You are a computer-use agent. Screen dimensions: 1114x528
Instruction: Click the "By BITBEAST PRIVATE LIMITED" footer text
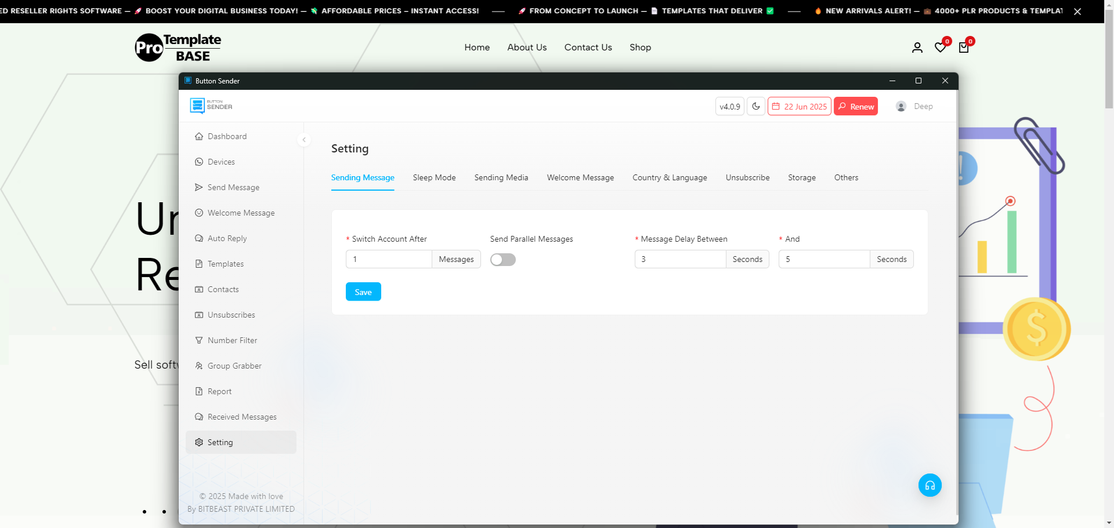(x=241, y=509)
